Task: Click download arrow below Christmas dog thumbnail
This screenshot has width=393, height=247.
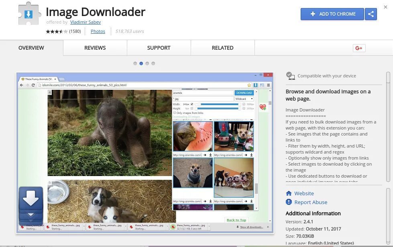Action: [251, 155]
